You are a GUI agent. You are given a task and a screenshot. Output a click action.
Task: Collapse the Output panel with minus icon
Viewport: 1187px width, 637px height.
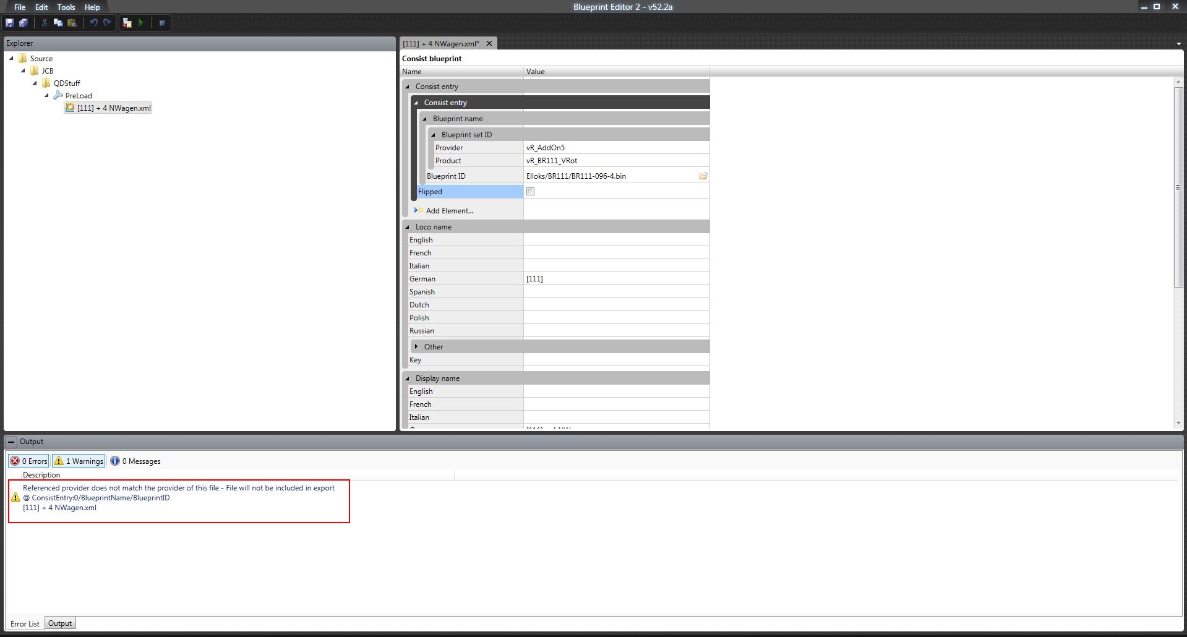click(x=11, y=442)
